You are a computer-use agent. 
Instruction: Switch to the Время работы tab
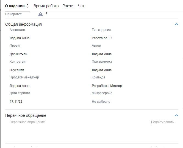click(46, 6)
